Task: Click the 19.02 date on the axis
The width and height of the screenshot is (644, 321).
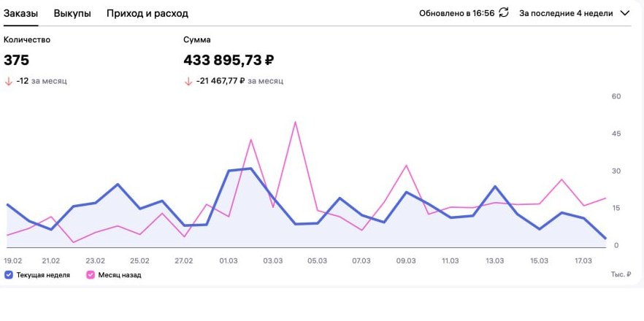Action: pos(12,261)
